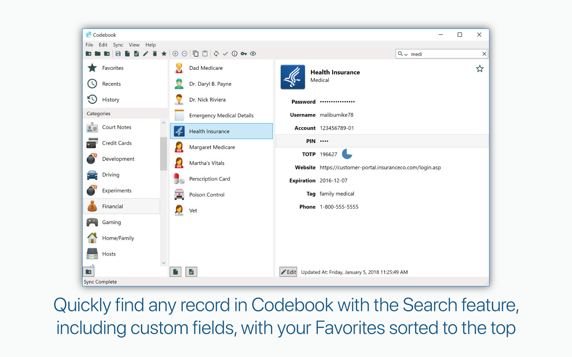572x357 pixels.
Task: Click the new note document toolbar icon
Action: tap(136, 54)
